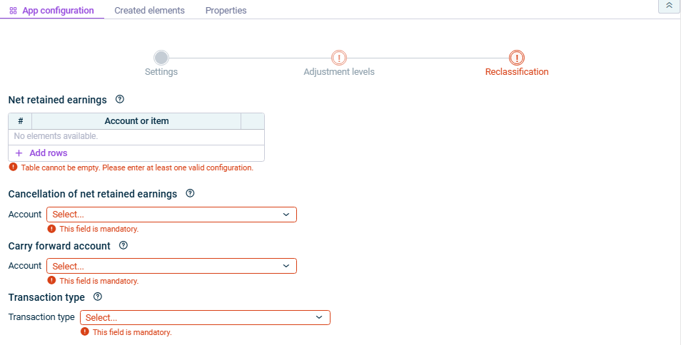The image size is (681, 345).
Task: Click the error icon below the empty table
Action: (x=13, y=168)
